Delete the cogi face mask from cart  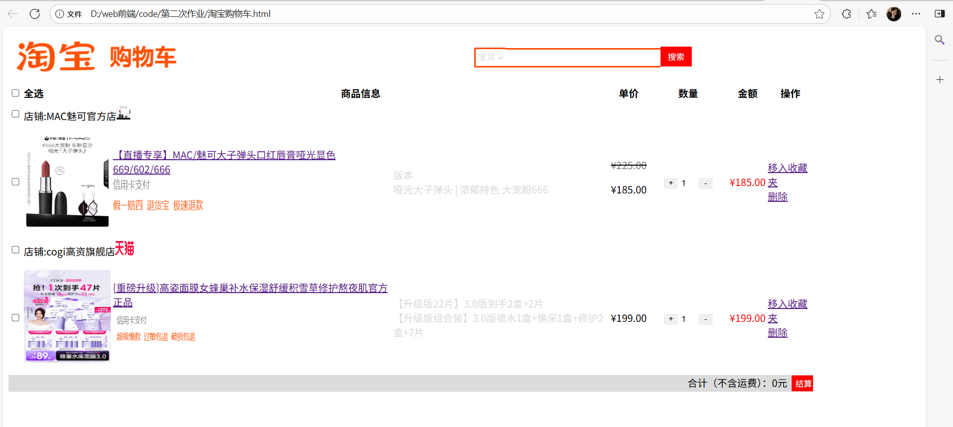778,333
